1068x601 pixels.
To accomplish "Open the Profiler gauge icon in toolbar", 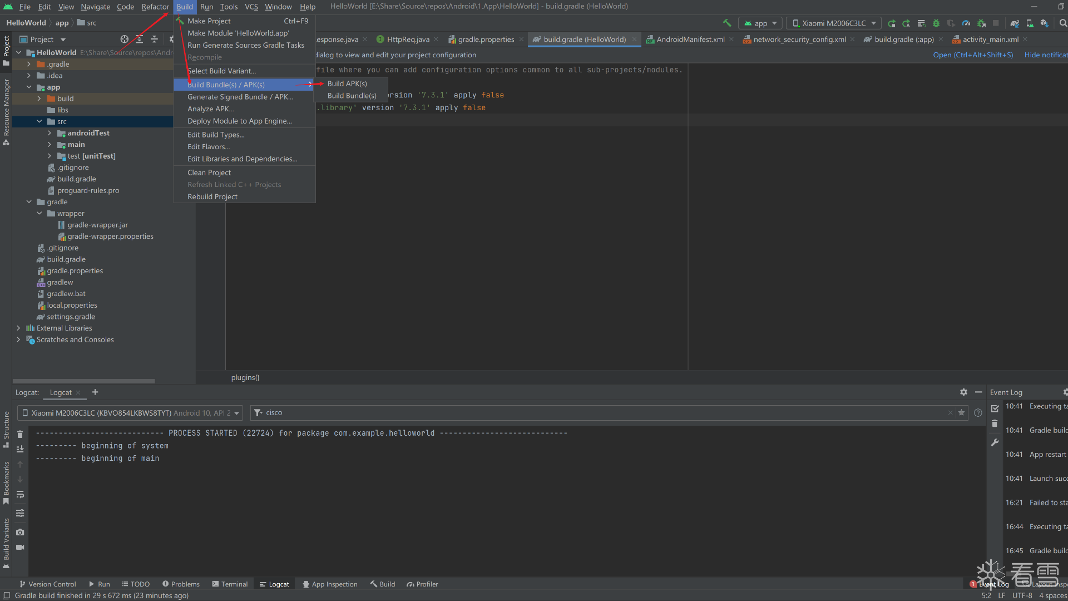I will tap(966, 23).
